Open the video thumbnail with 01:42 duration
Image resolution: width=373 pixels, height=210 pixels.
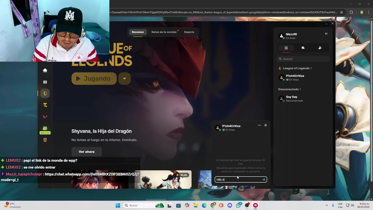163,179
